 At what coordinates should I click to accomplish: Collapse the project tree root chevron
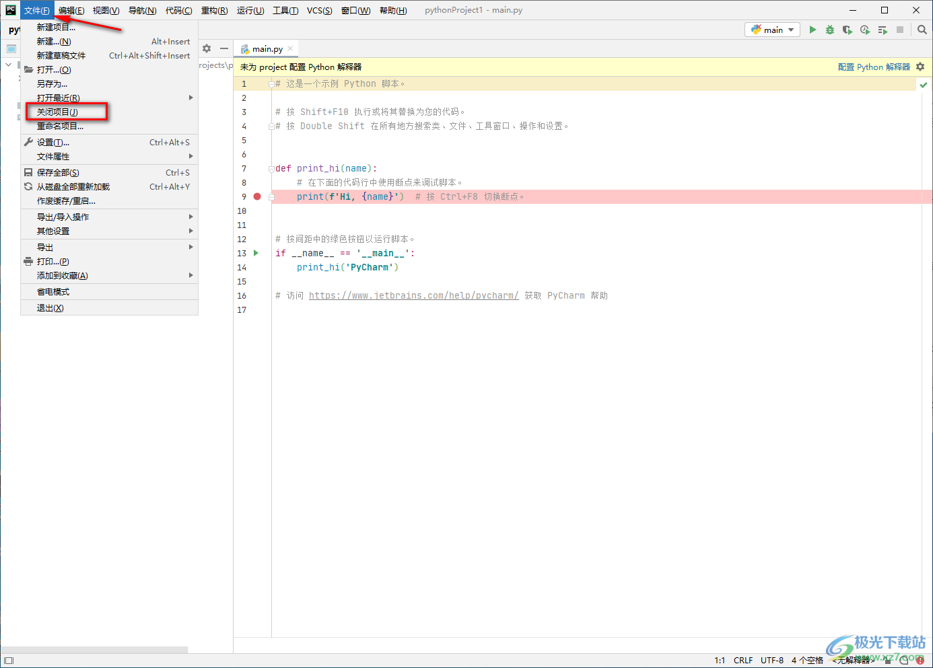(x=8, y=65)
